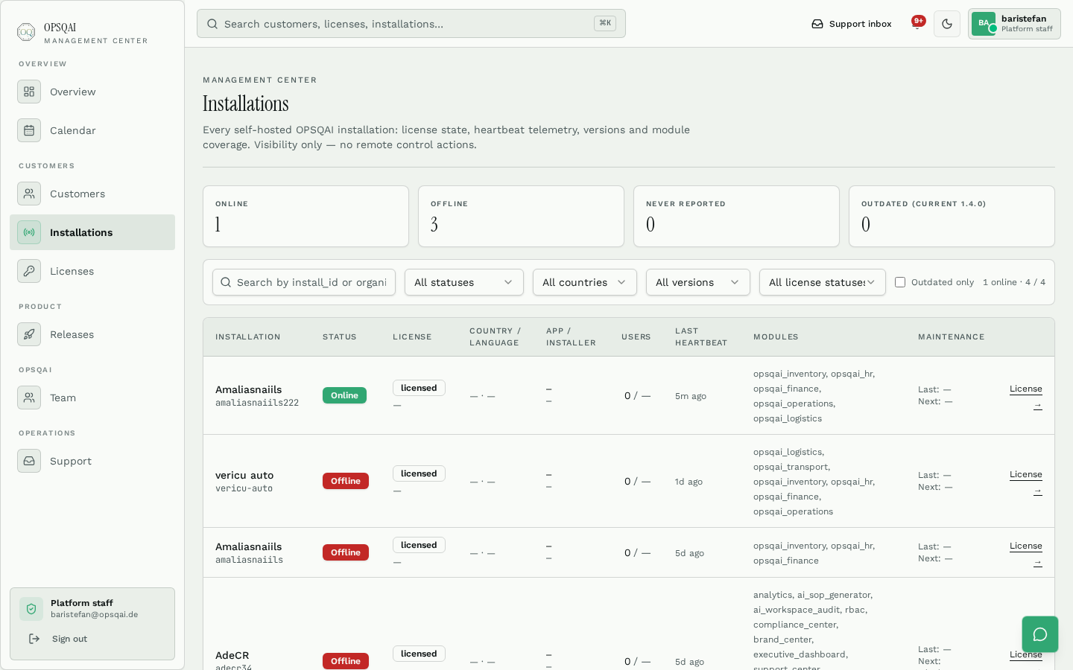Click the OPSQAI logo icon
This screenshot has height=670, width=1073.
point(26,32)
